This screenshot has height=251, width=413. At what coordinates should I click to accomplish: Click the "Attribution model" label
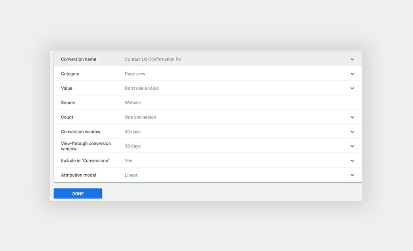pyautogui.click(x=78, y=175)
